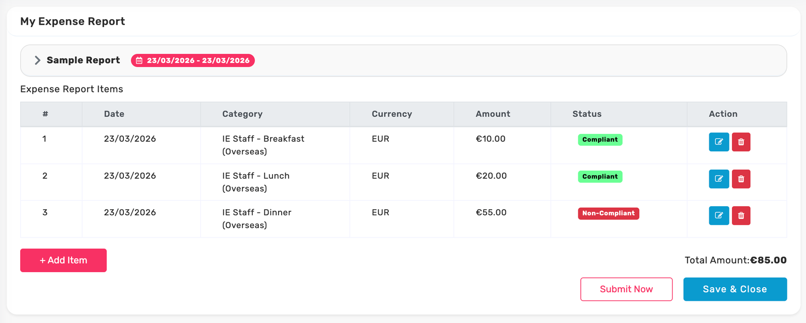806x323 pixels.
Task: Click the Compliant badge on the Lunch row
Action: coord(600,177)
